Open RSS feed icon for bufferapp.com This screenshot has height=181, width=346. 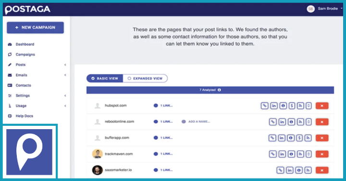tap(308, 138)
